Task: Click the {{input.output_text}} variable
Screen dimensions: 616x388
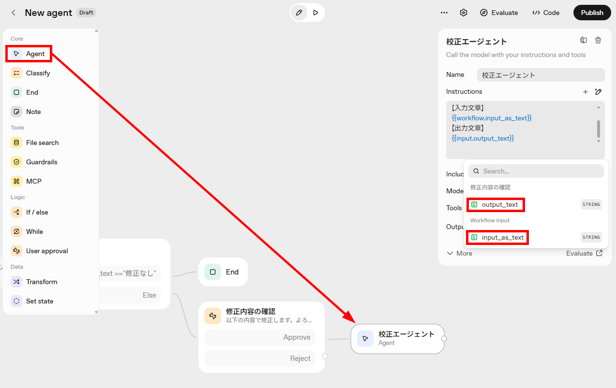Action: (483, 138)
